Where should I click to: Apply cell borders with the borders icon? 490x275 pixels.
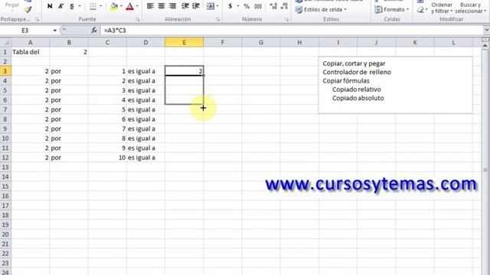pos(93,6)
